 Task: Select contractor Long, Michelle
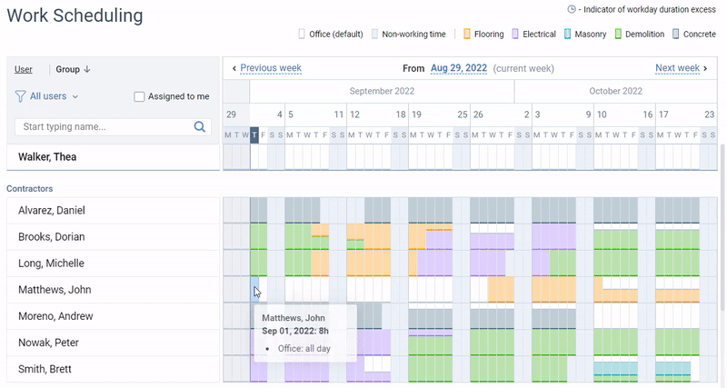[x=113, y=264]
